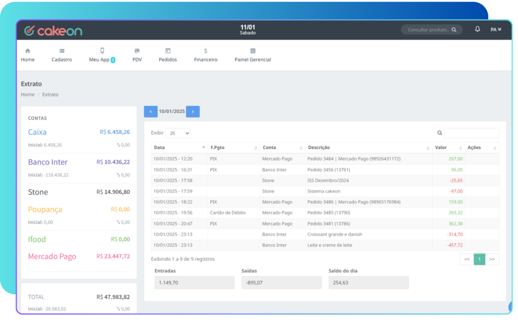Click the value 267,00

pos(456,158)
